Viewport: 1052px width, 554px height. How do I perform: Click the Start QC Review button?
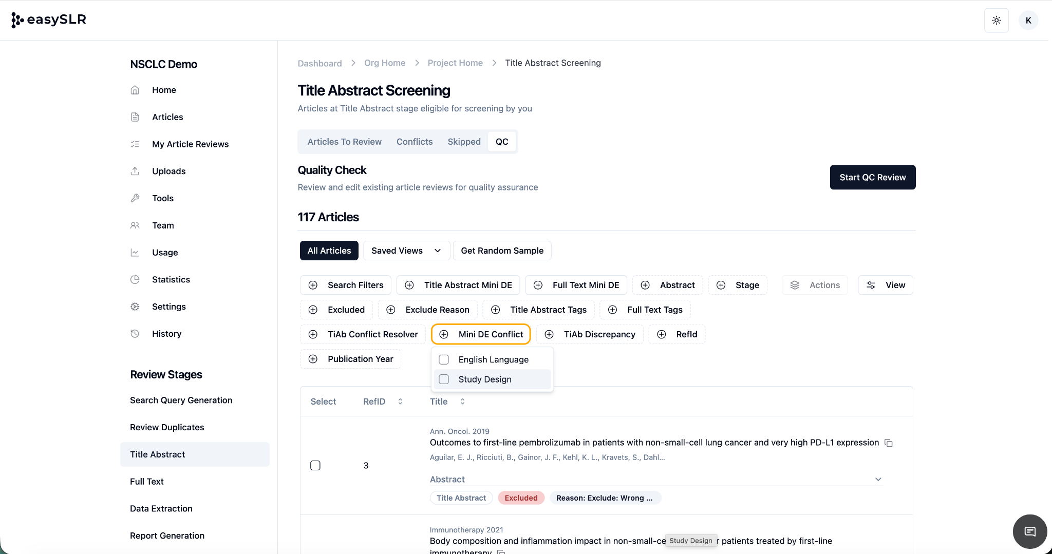872,177
